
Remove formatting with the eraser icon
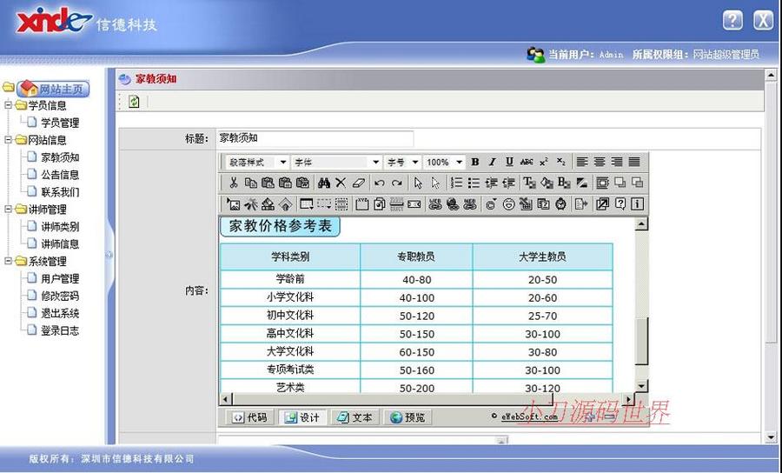[359, 183]
